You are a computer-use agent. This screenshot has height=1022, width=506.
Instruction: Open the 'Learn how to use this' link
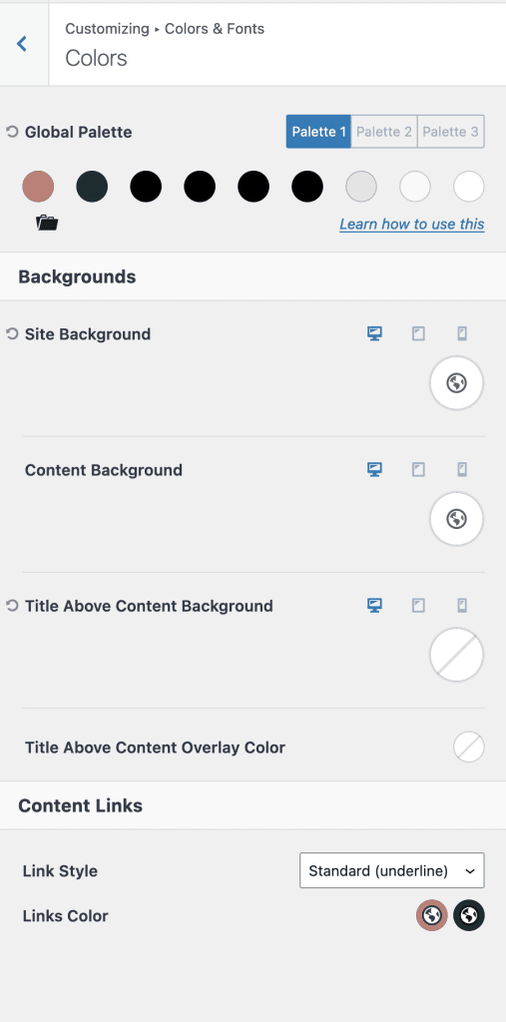[412, 225]
